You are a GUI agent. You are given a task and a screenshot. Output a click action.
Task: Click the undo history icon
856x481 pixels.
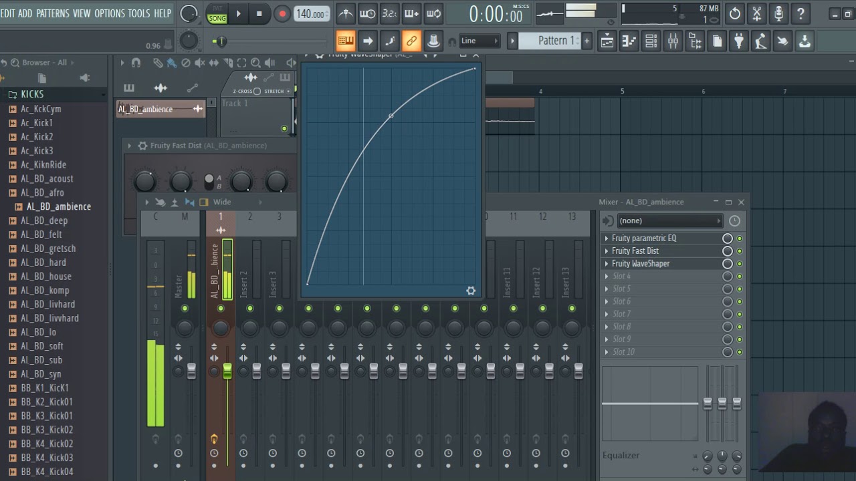pos(735,13)
